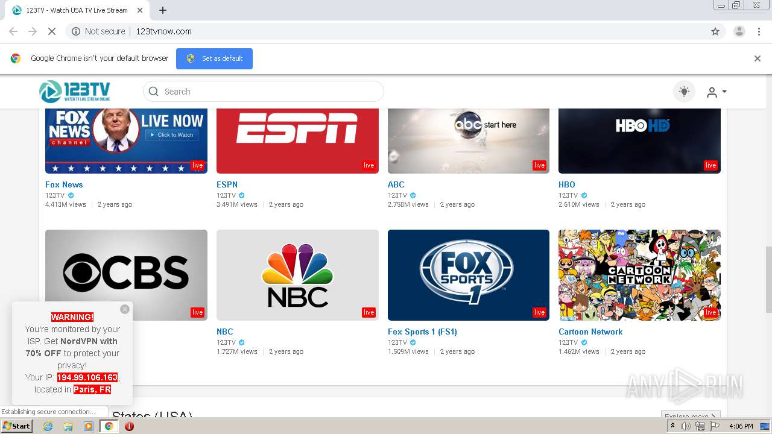The height and width of the screenshot is (434, 772).
Task: Click the network tray icon
Action: click(x=700, y=426)
